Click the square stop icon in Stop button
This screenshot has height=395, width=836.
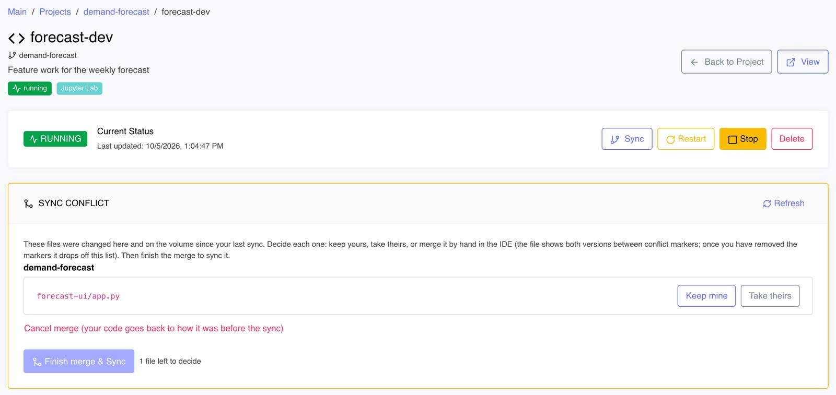coord(733,139)
